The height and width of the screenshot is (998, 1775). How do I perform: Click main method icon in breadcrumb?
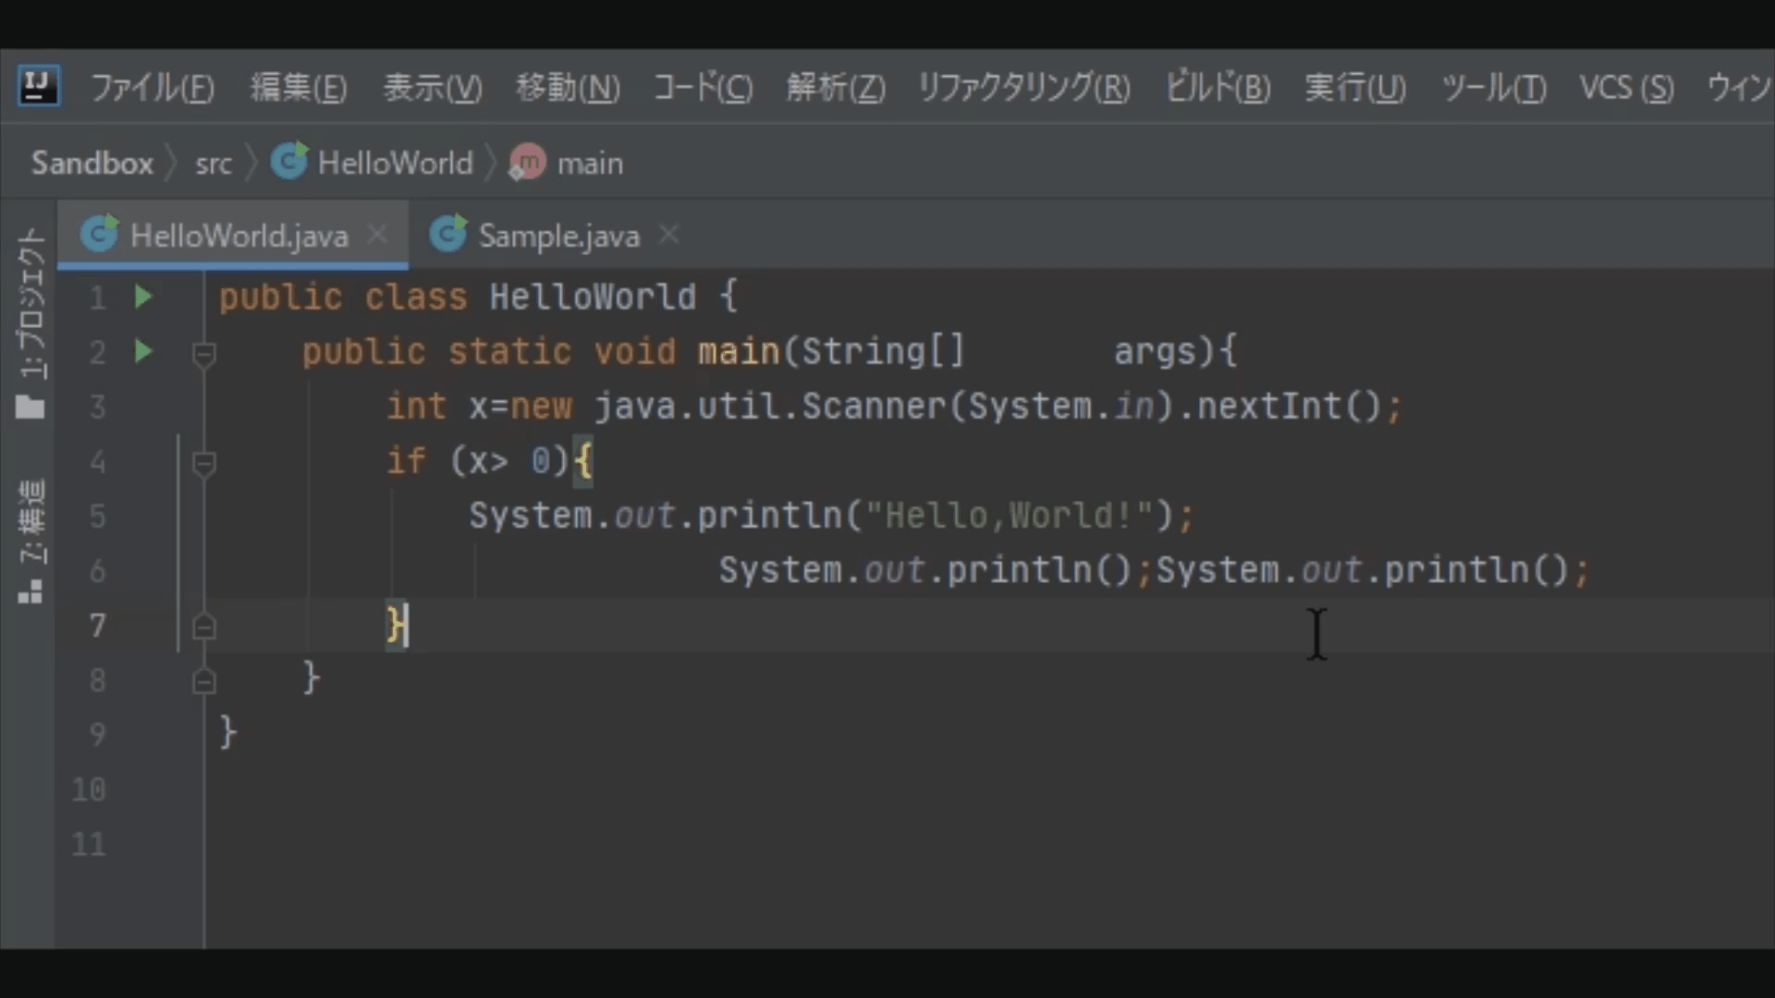point(527,163)
